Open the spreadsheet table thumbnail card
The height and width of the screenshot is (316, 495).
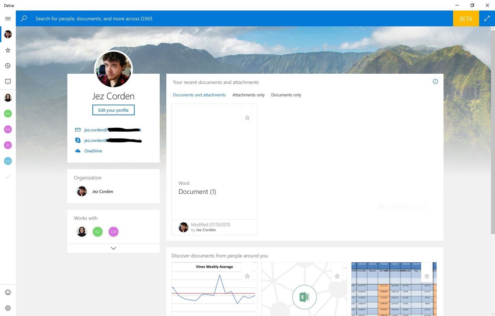pyautogui.click(x=394, y=289)
